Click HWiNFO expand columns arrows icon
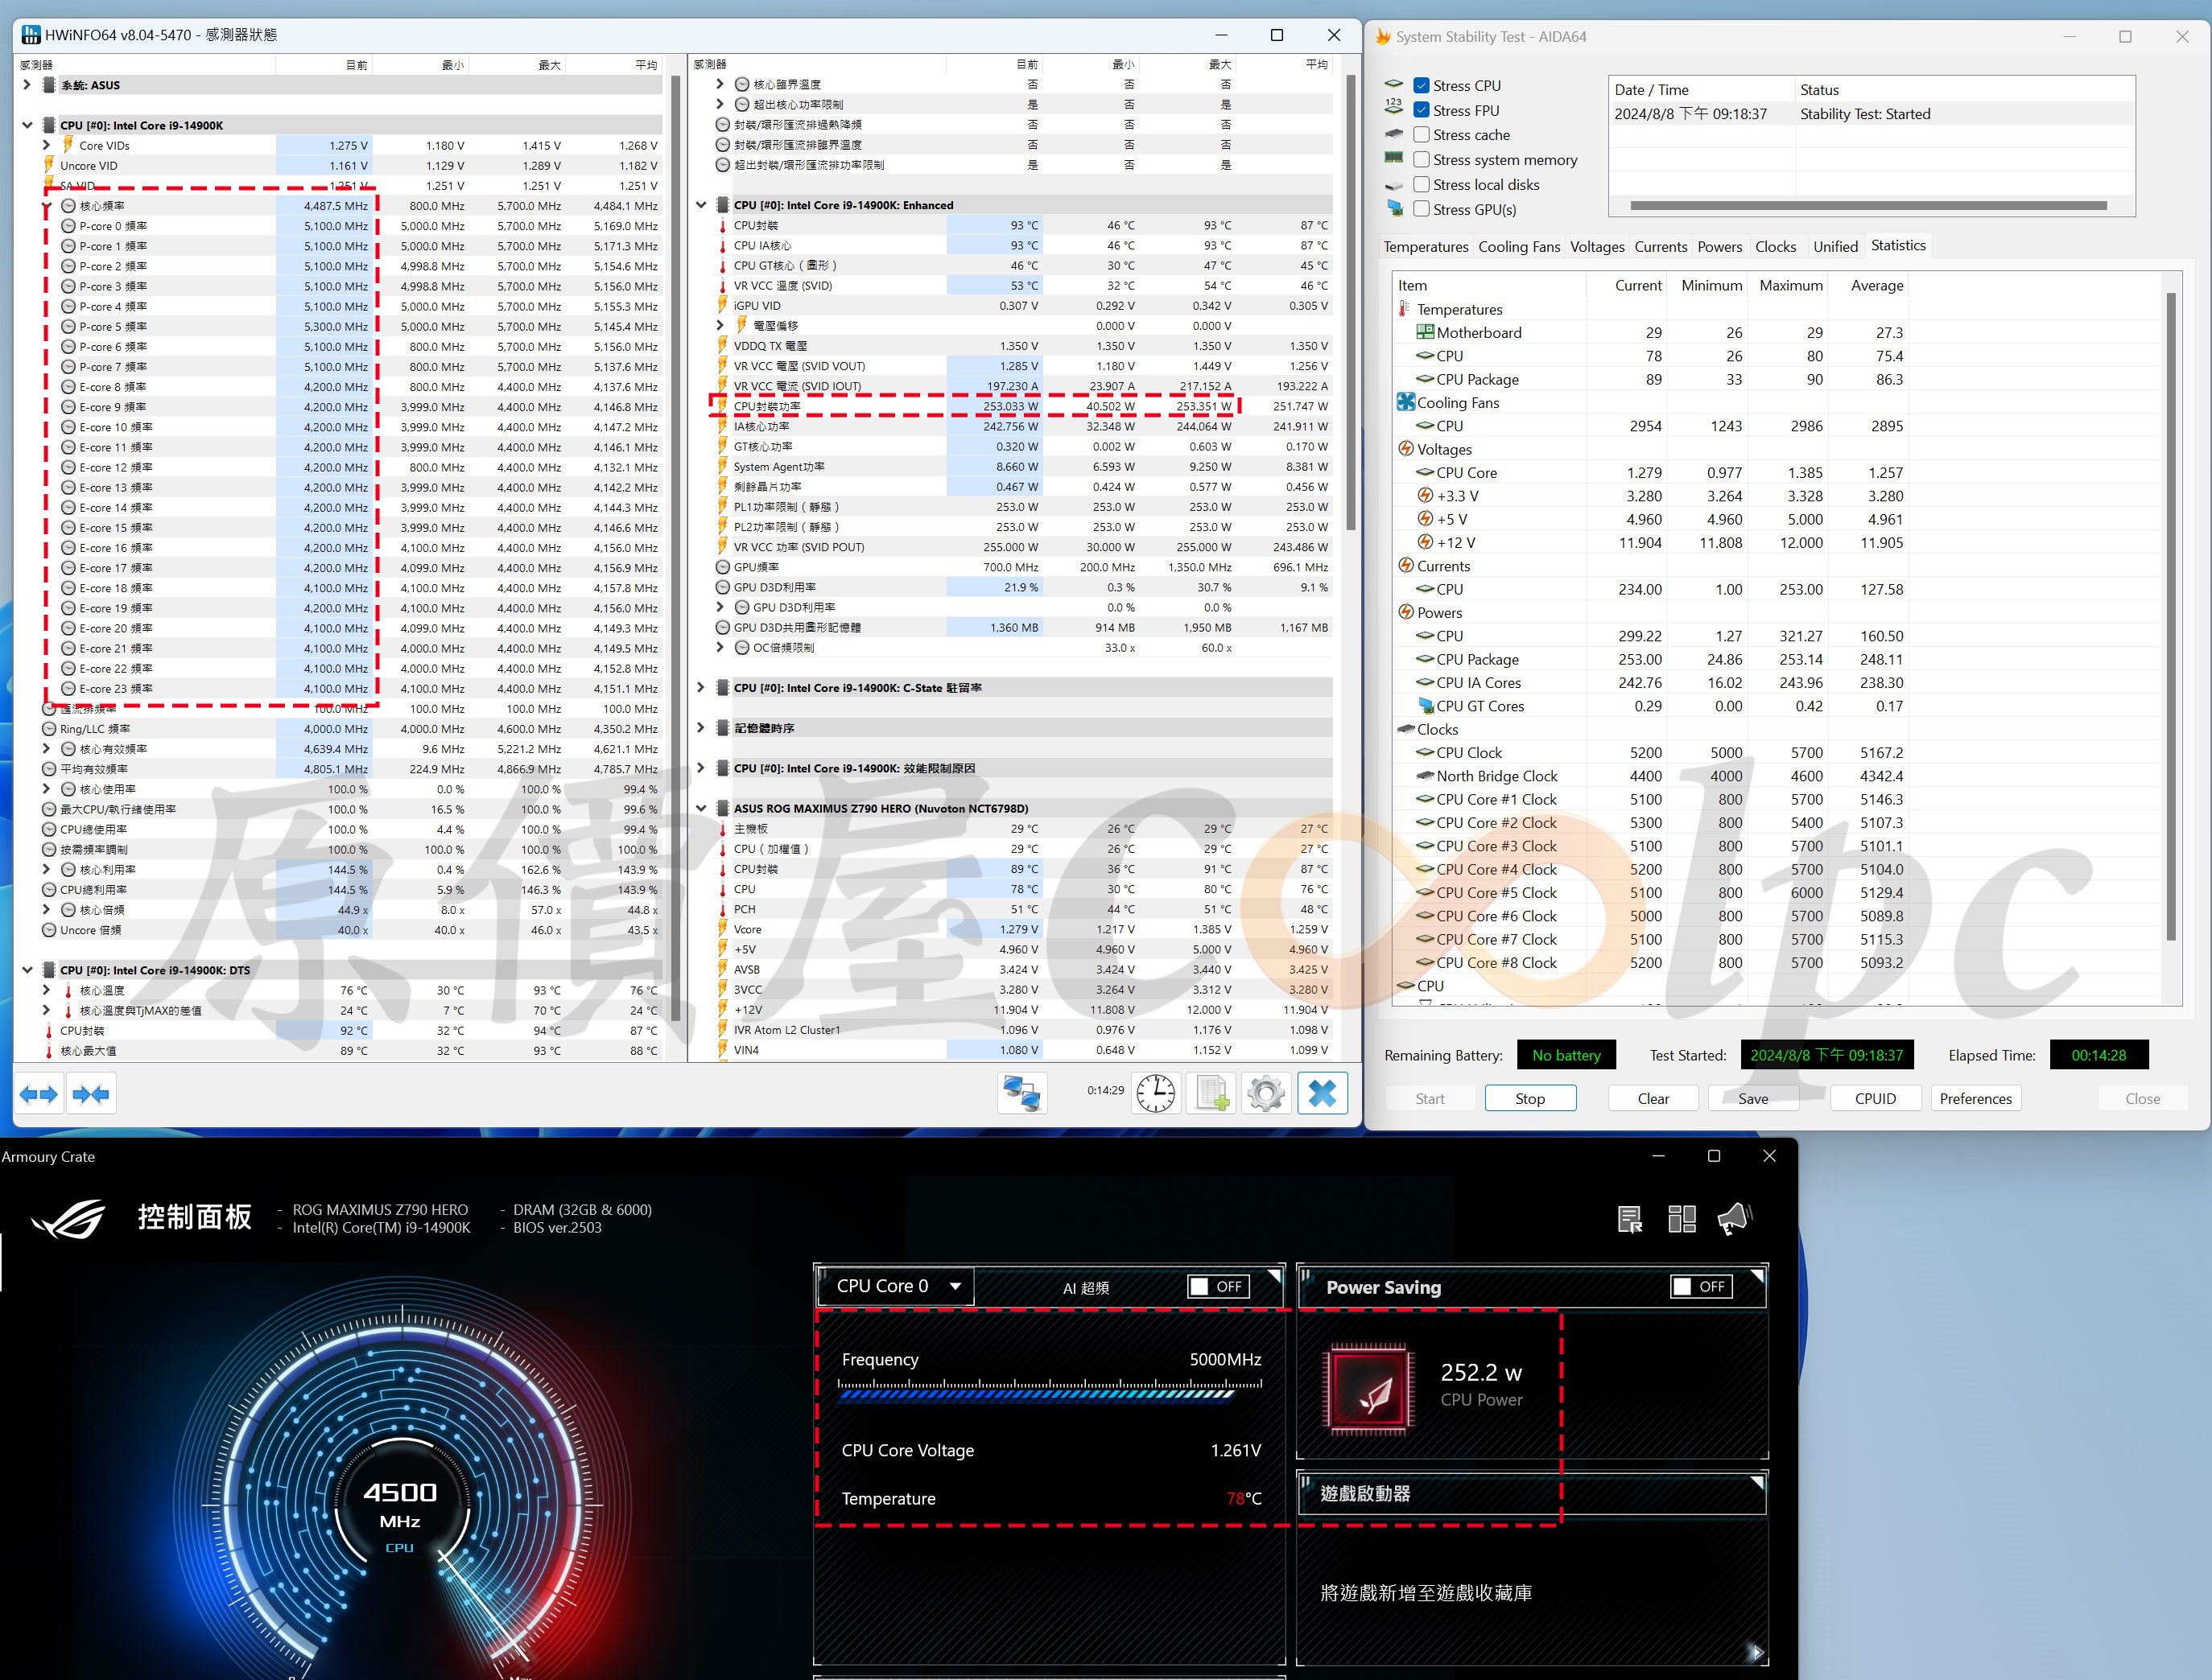The width and height of the screenshot is (2212, 1680). [39, 1094]
